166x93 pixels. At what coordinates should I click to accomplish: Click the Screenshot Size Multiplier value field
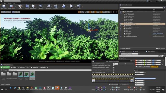tap(115, 64)
